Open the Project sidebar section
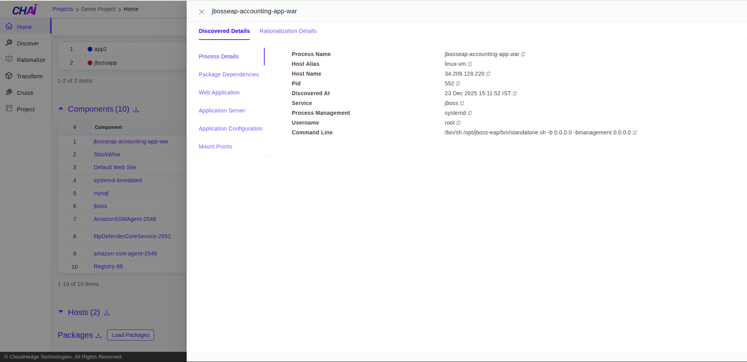The image size is (747, 362). point(25,109)
